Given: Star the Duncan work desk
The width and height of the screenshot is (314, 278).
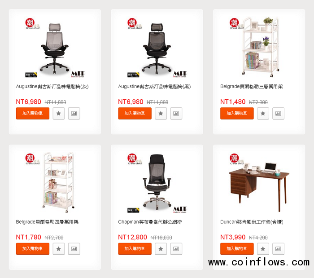Looking at the screenshot, I should click(x=263, y=249).
